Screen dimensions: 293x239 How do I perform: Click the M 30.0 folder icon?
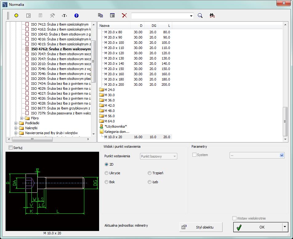tap(102, 95)
